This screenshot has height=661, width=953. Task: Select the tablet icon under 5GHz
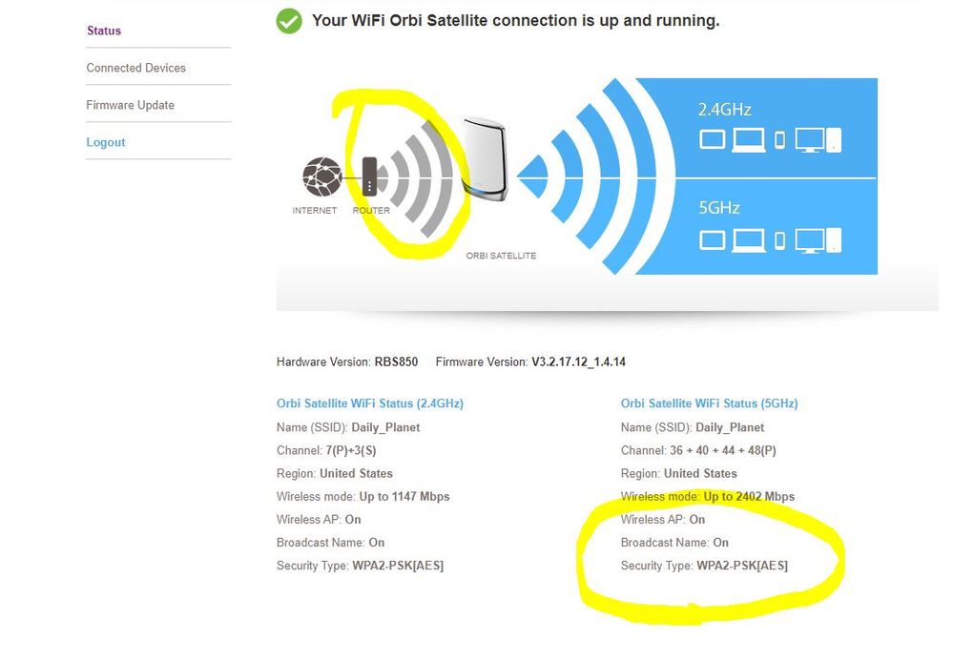(x=713, y=238)
